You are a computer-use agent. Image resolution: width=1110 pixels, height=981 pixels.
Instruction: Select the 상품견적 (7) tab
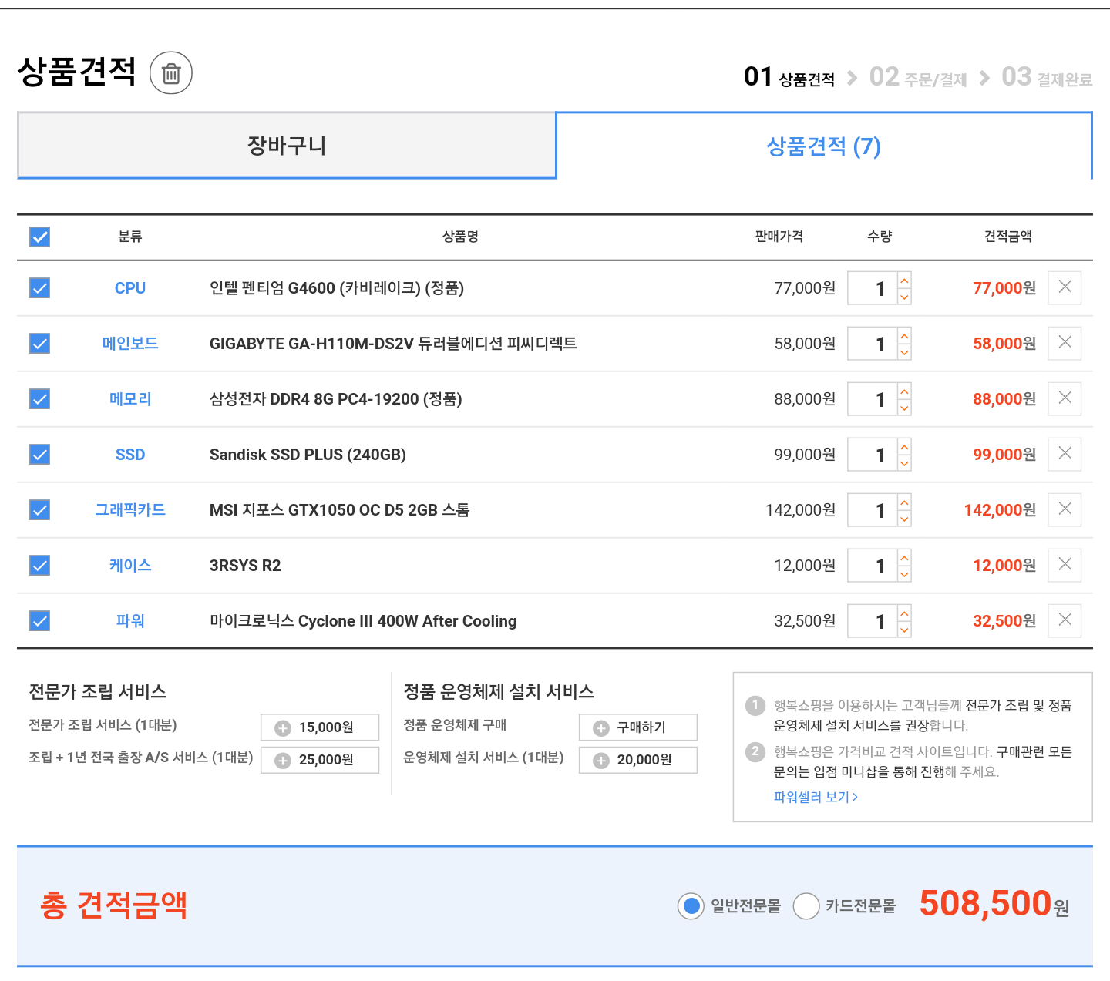tap(824, 146)
